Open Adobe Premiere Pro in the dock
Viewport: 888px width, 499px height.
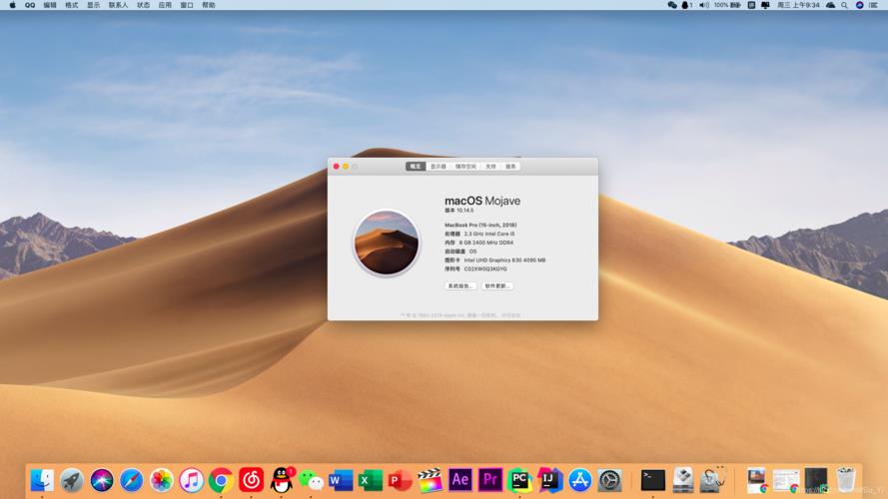coord(489,480)
